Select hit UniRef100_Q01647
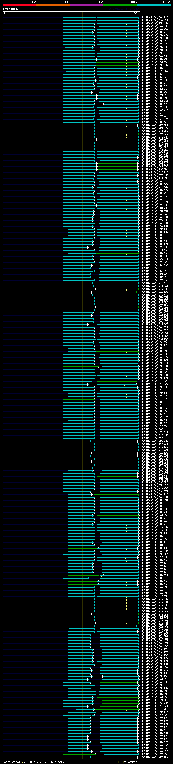Viewport: 173px width, 764px height. (x=155, y=95)
